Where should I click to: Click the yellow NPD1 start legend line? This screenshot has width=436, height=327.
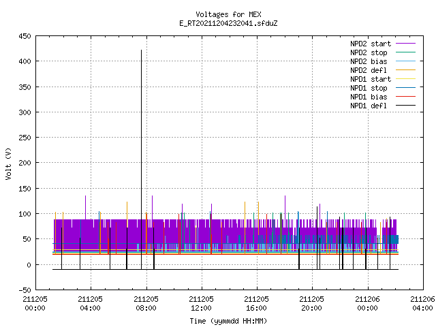(406, 79)
